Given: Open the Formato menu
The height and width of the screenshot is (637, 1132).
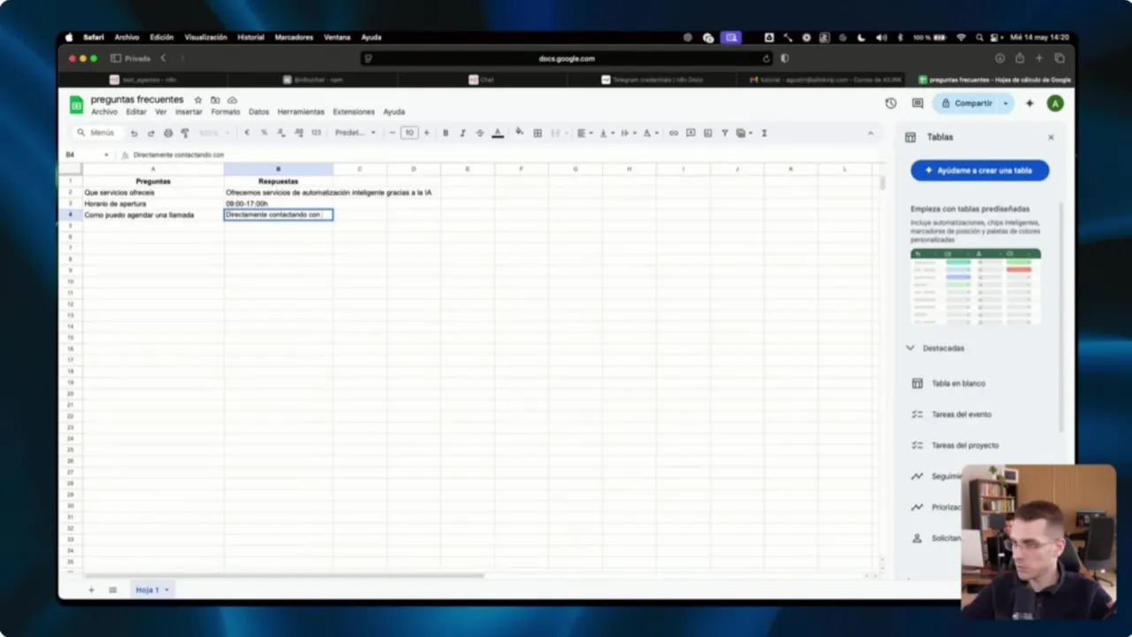Looking at the screenshot, I should [x=226, y=111].
